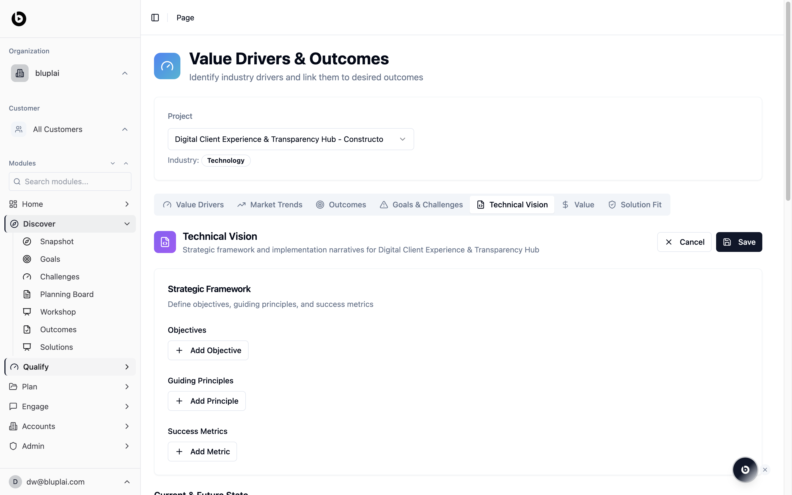Open the floating bluplai assistant button
The image size is (792, 495).
point(745,469)
